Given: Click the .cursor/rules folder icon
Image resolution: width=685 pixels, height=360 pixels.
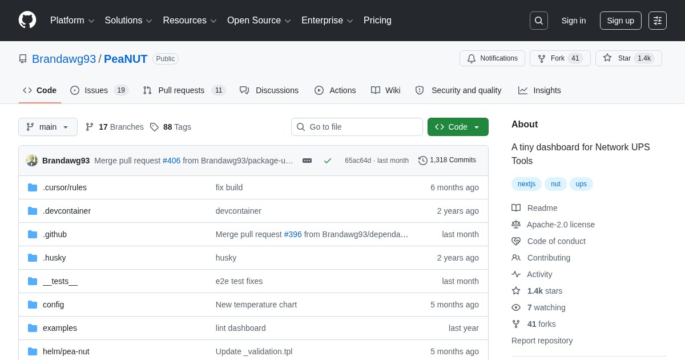Looking at the screenshot, I should point(33,187).
